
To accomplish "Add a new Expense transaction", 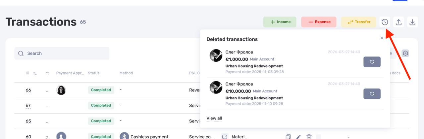I will (x=319, y=22).
